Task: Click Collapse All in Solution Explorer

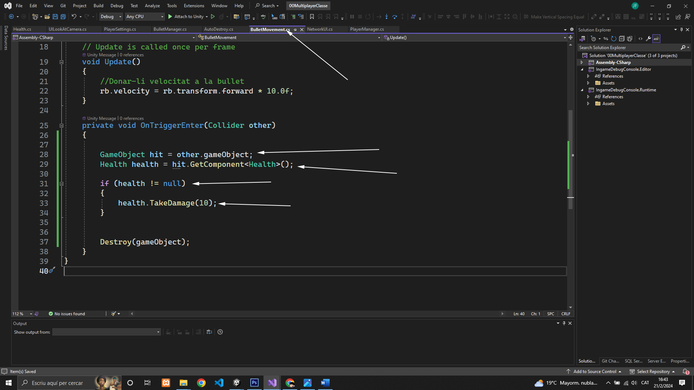Action: click(622, 39)
